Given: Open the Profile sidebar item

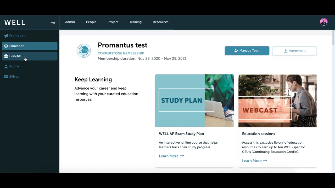Looking at the screenshot, I should (x=30, y=66).
